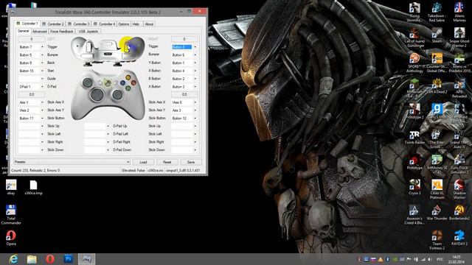Launch Counter-Strike Global Offensive shortcut
The image size is (472, 265).
pyautogui.click(x=437, y=63)
